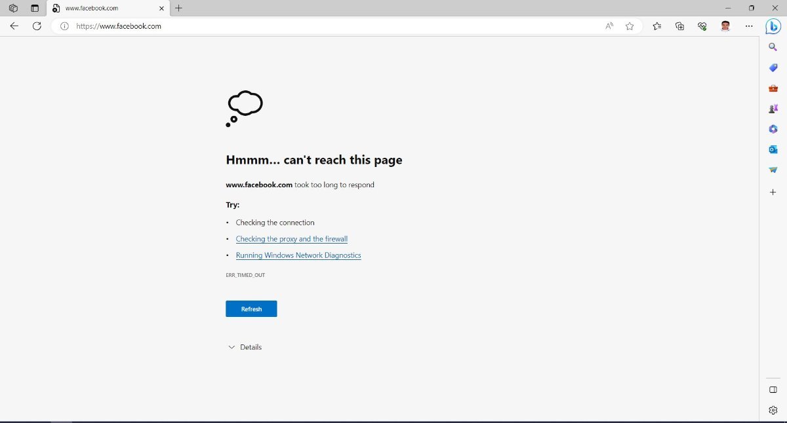The height and width of the screenshot is (423, 787).
Task: Open Settings and more three-dot menu
Action: pyautogui.click(x=749, y=26)
